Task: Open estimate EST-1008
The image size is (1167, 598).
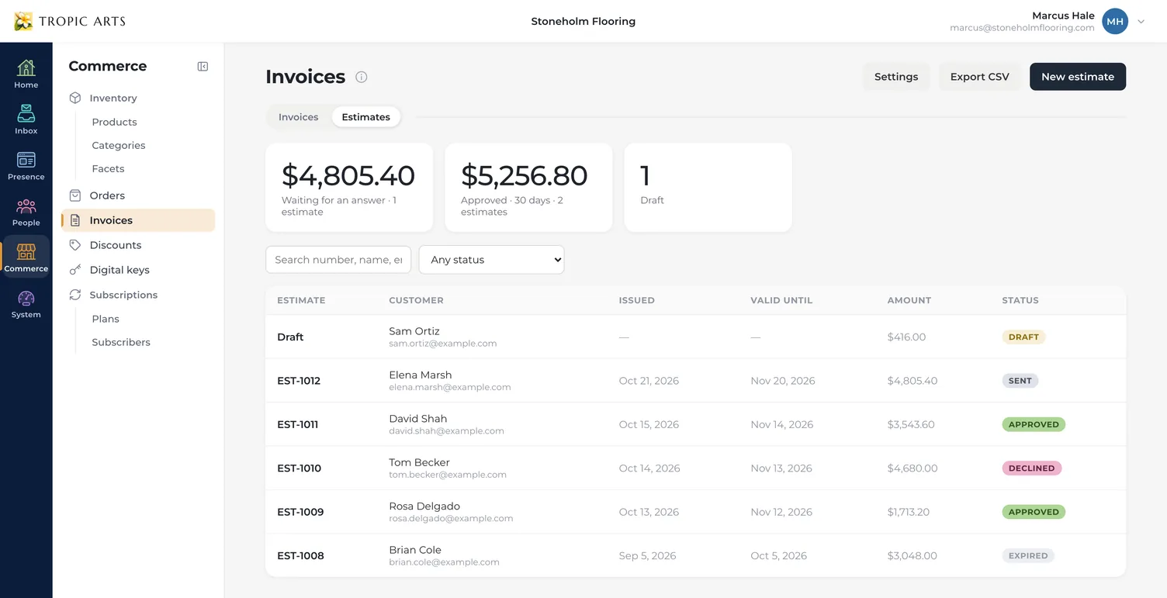Action: click(x=695, y=555)
